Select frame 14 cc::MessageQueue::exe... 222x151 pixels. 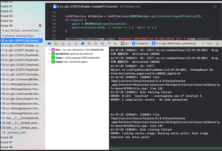pos(22,84)
